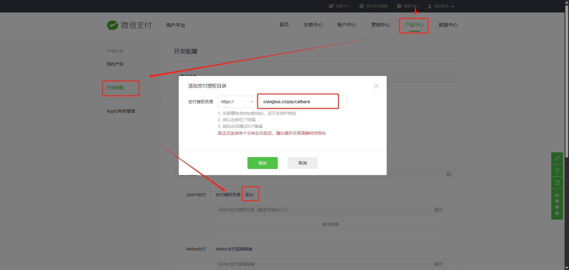Click the payment directory URL input field
569x270 pixels.
(x=299, y=102)
